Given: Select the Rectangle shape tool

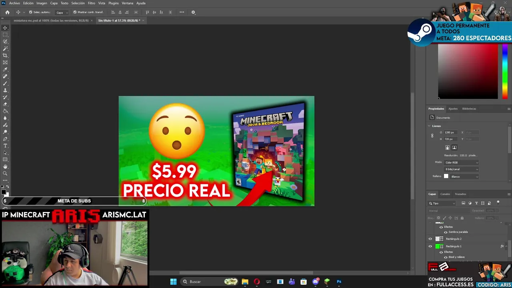Looking at the screenshot, I should pyautogui.click(x=5, y=160).
